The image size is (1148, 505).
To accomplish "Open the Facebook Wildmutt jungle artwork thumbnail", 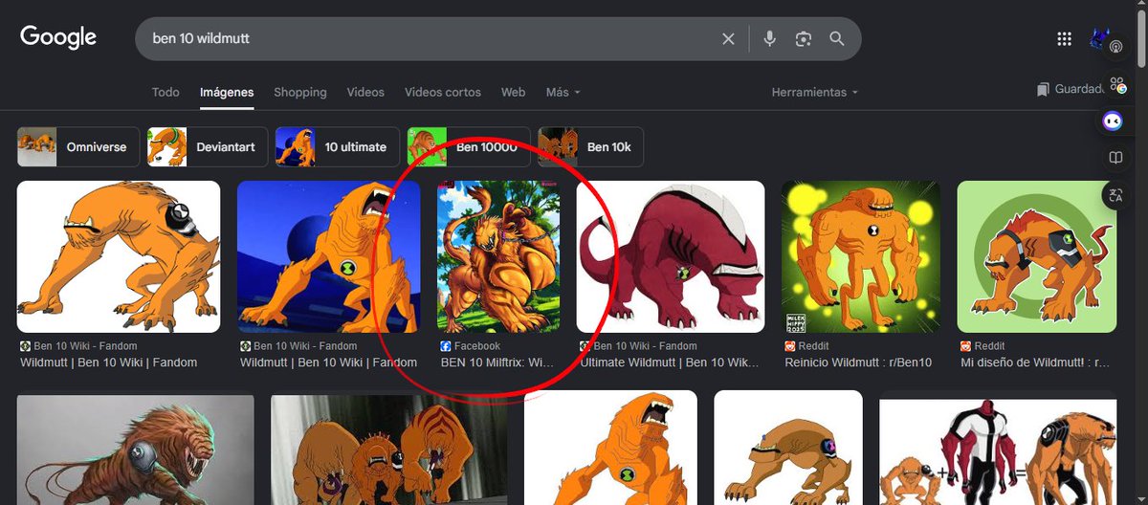I will click(498, 256).
